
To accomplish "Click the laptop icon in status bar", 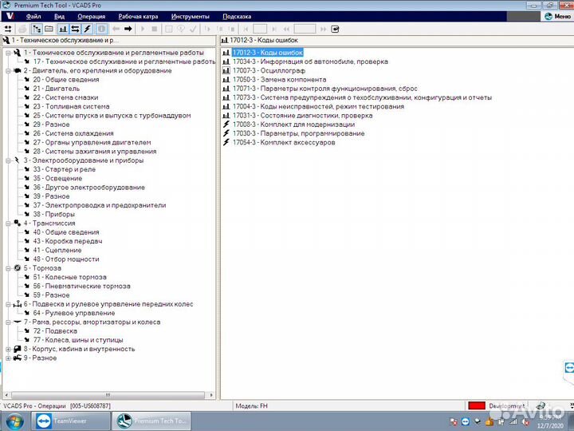I will (x=541, y=405).
